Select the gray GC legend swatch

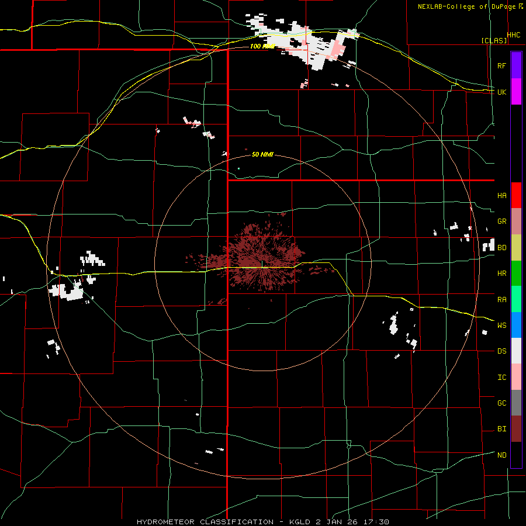click(516, 403)
